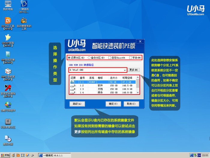Open the Win系统安装 desktop icon
Image resolution: width=210 pixels, height=158 pixels.
[8, 57]
